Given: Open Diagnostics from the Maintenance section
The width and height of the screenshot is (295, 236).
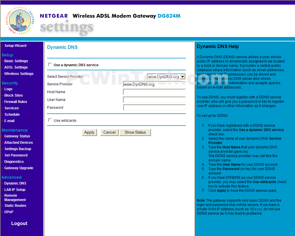Looking at the screenshot, I should (x=14, y=162).
